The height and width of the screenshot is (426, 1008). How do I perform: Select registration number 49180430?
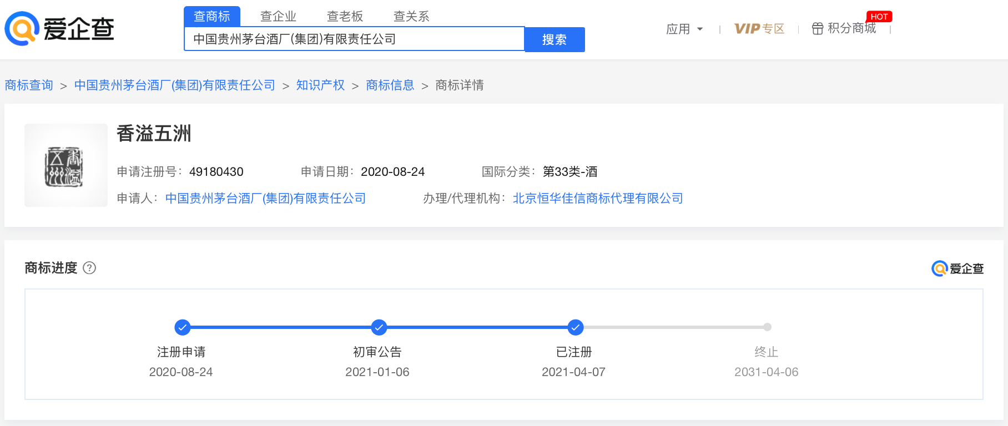(216, 172)
